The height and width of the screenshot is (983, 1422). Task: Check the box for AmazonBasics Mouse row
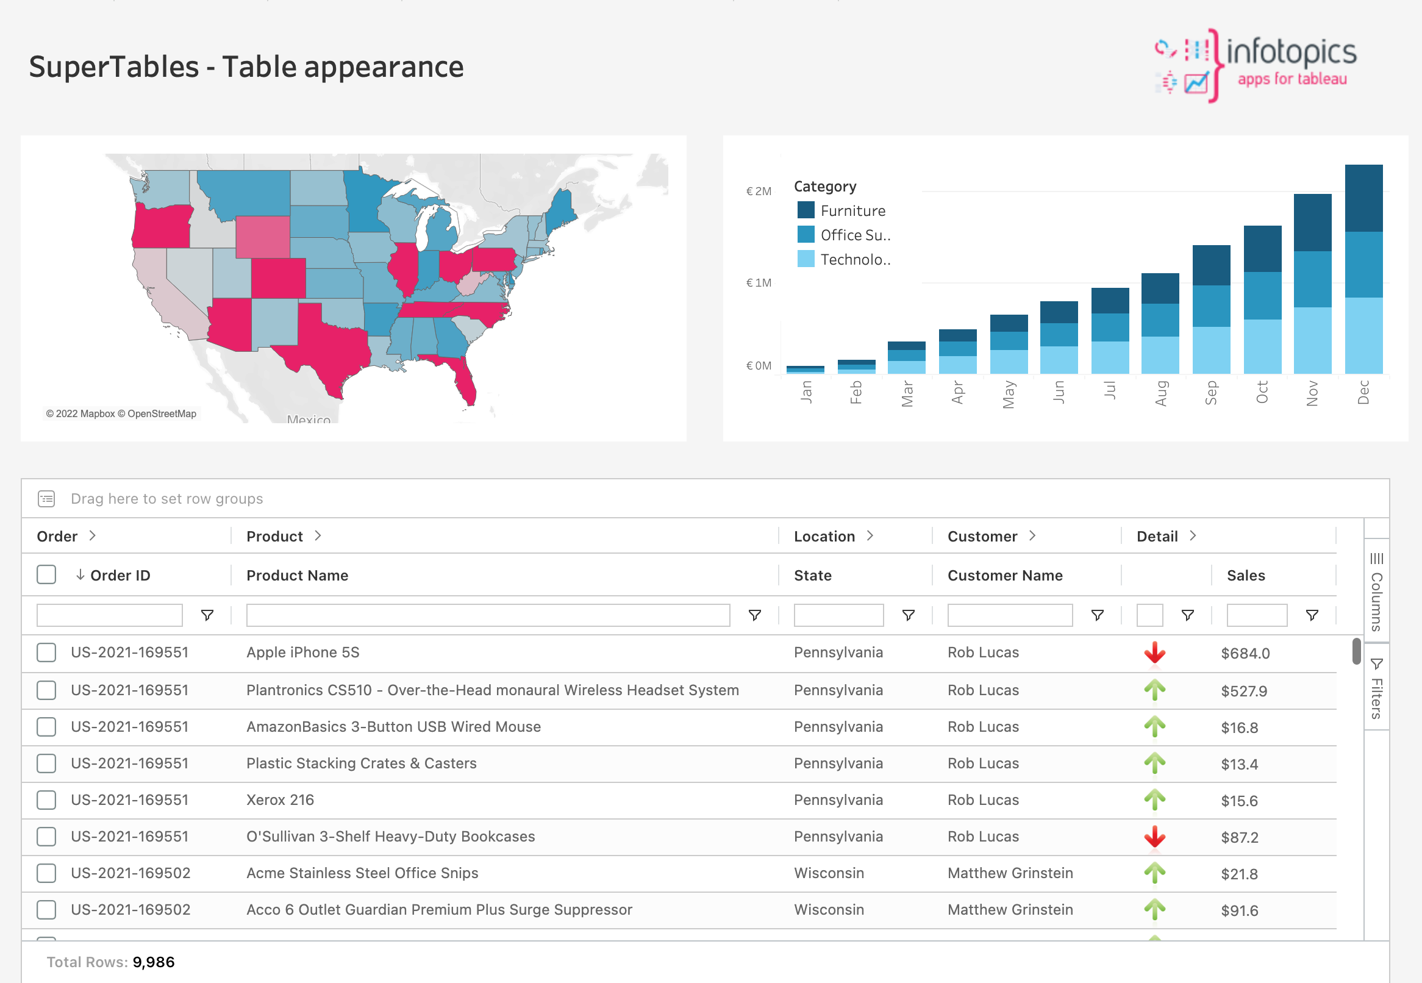click(46, 727)
